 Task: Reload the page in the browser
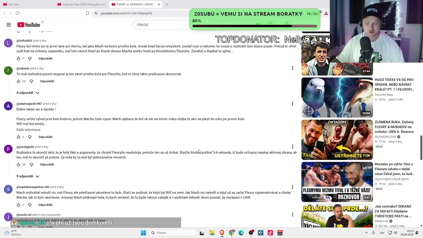click(18, 13)
